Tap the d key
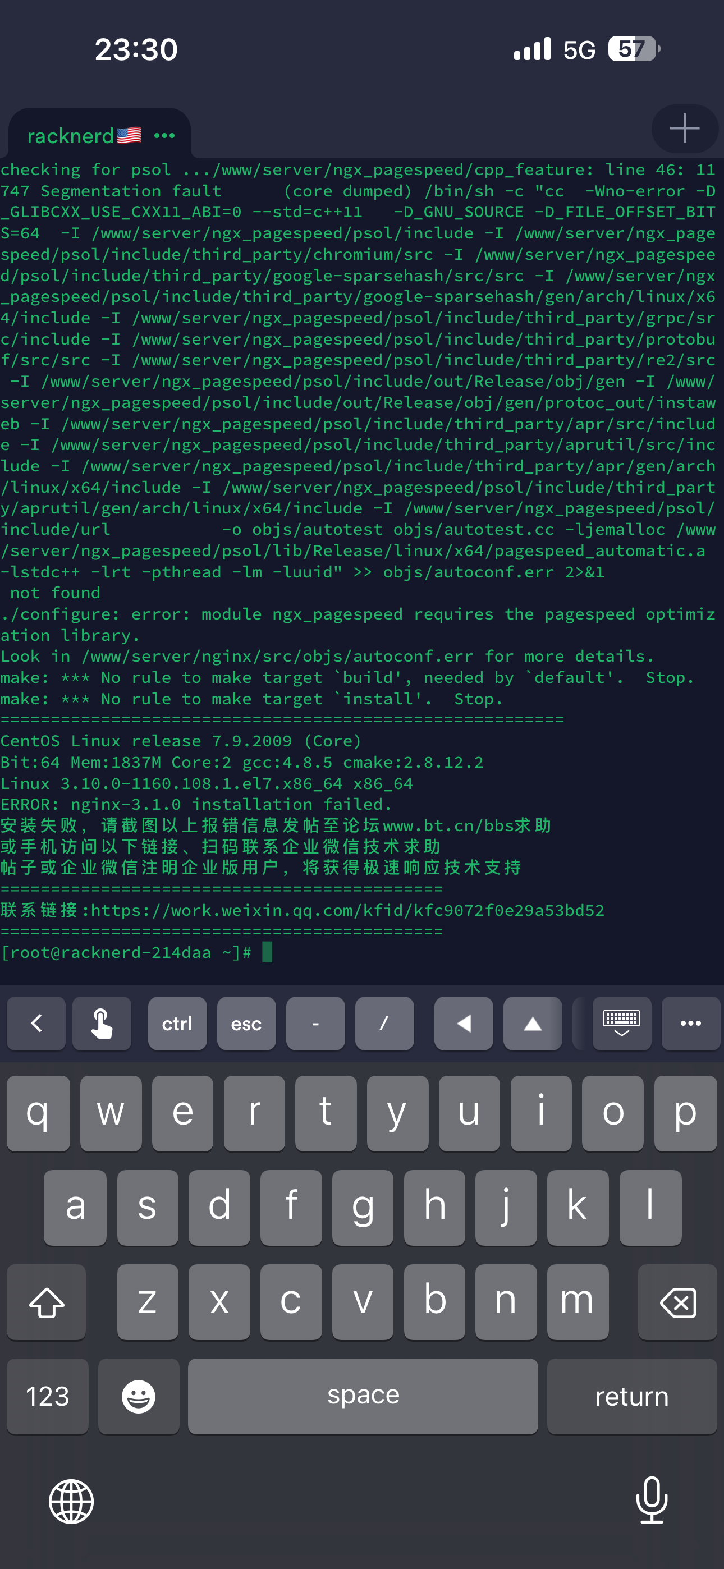Image resolution: width=724 pixels, height=1569 pixels. 219,1207
